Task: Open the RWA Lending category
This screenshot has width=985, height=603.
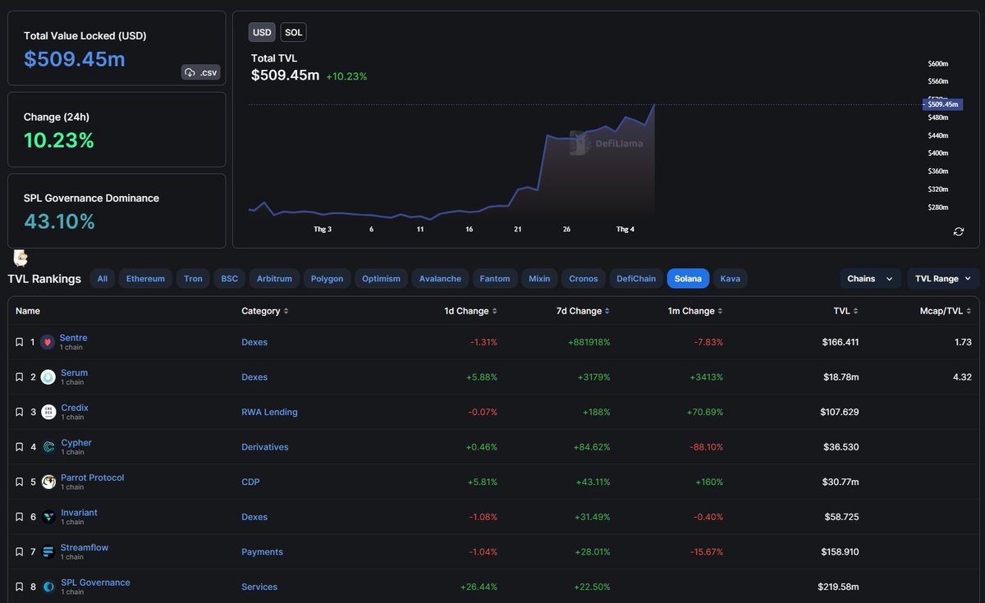Action: (269, 412)
